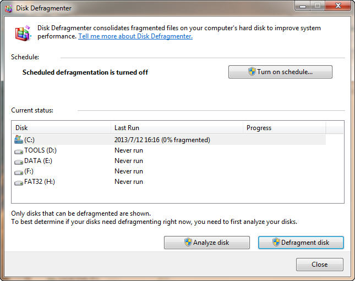Click the drive icon beside FAT32 (H:)
The width and height of the screenshot is (355, 281).
click(19, 183)
